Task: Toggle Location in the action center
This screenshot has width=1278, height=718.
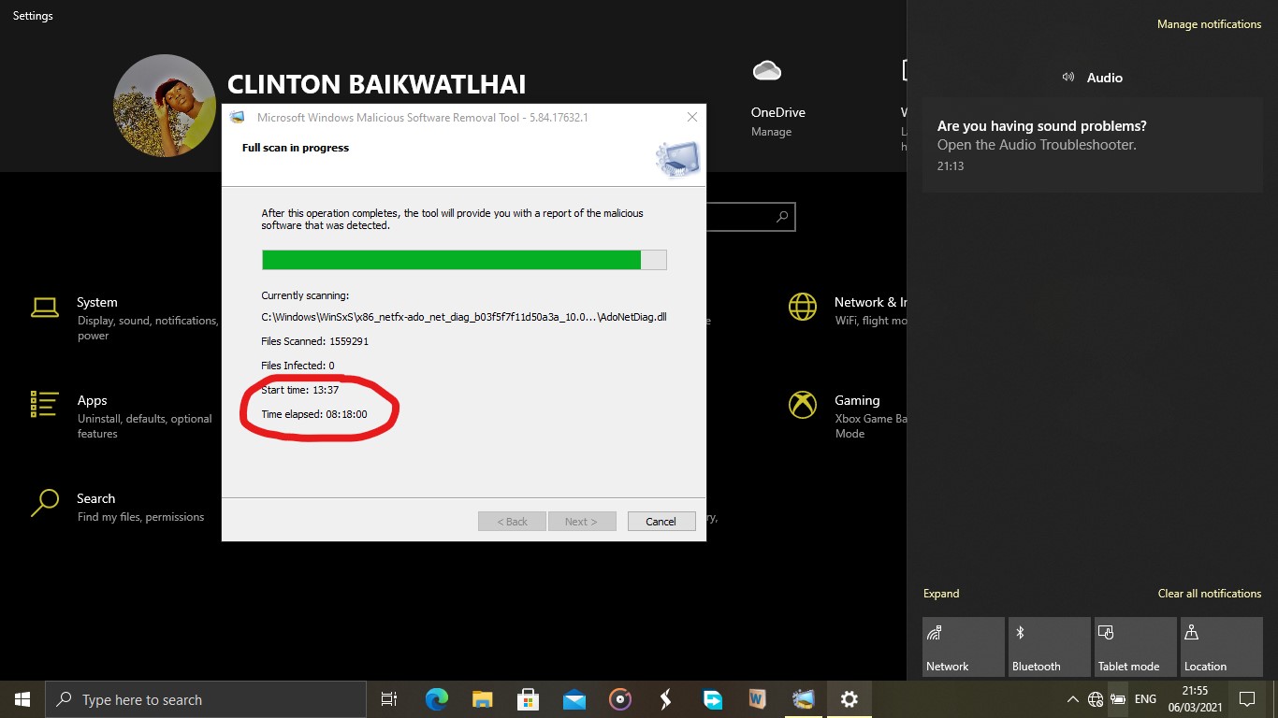Action: point(1221,646)
